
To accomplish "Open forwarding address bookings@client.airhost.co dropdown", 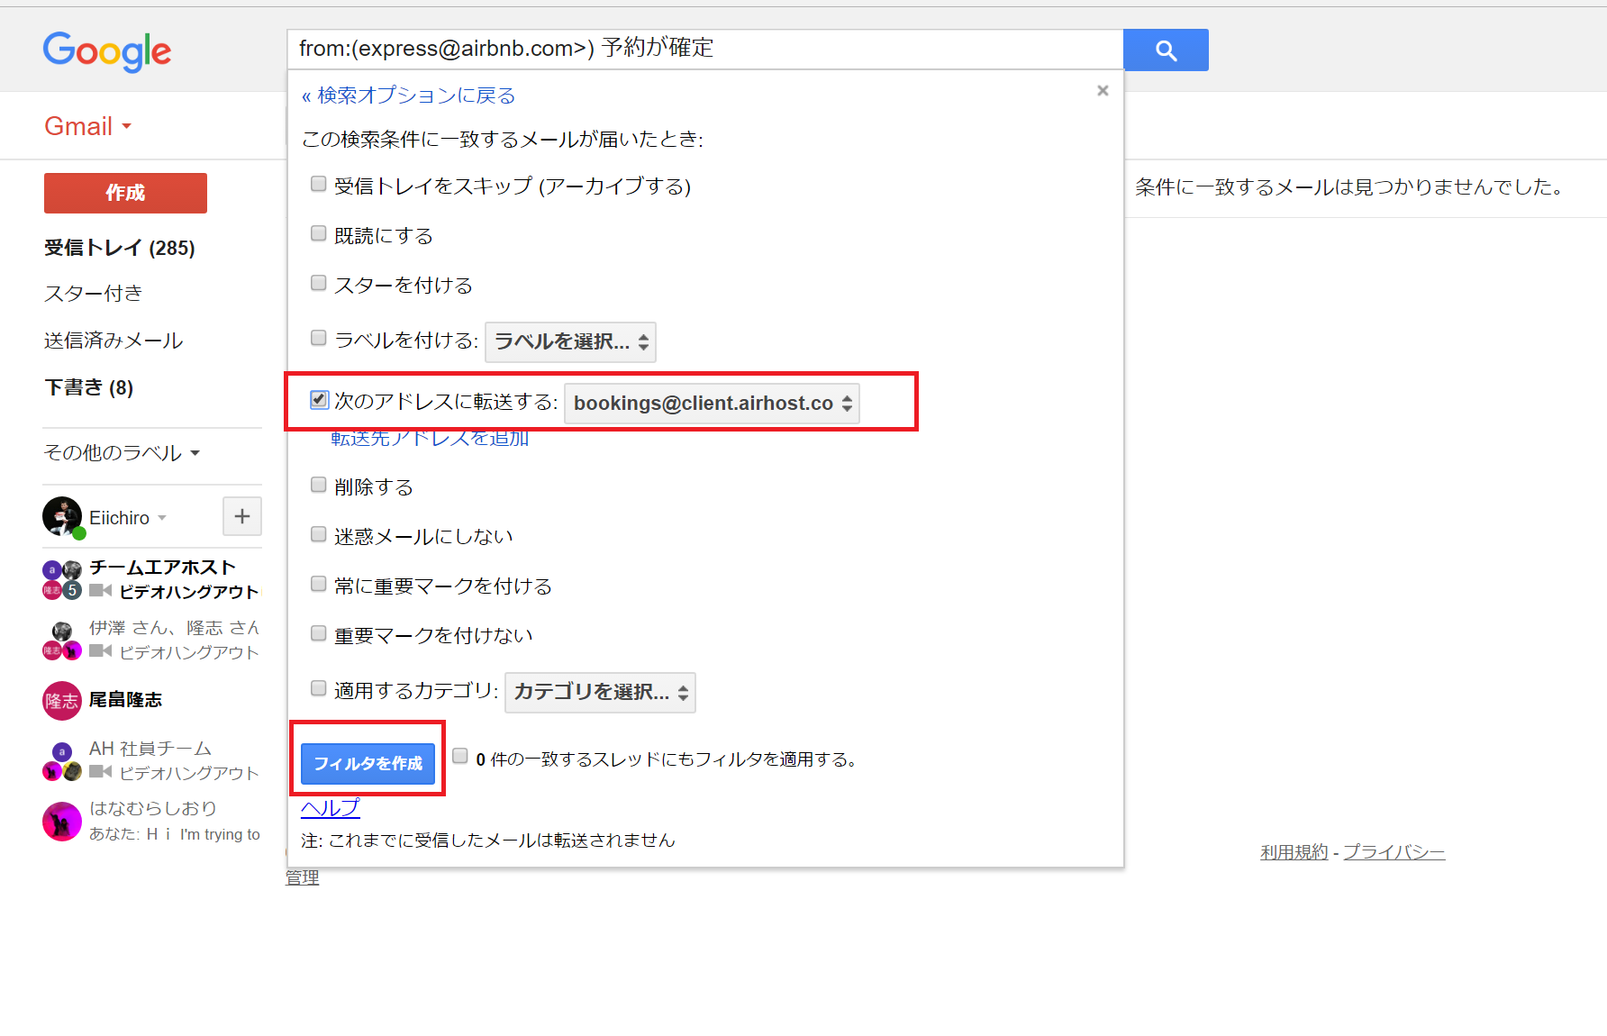I will [x=712, y=403].
